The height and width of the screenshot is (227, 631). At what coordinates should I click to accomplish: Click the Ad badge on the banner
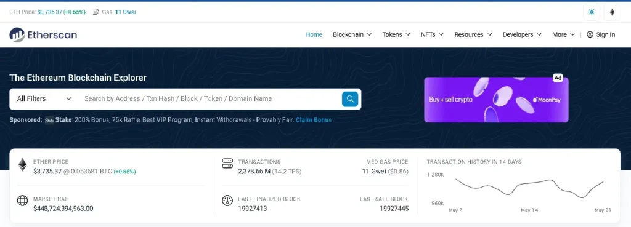558,78
